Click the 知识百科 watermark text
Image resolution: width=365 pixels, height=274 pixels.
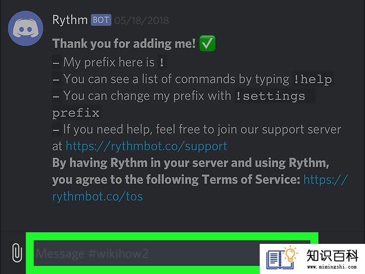click(x=332, y=255)
